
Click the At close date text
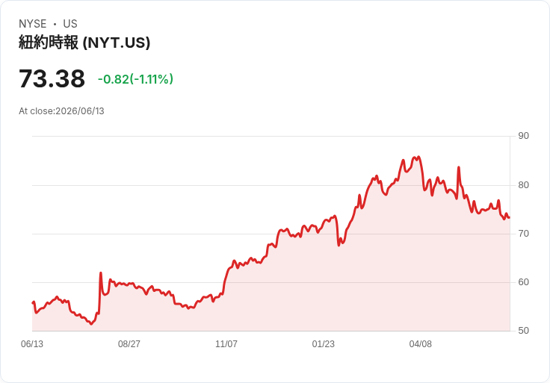pyautogui.click(x=61, y=111)
